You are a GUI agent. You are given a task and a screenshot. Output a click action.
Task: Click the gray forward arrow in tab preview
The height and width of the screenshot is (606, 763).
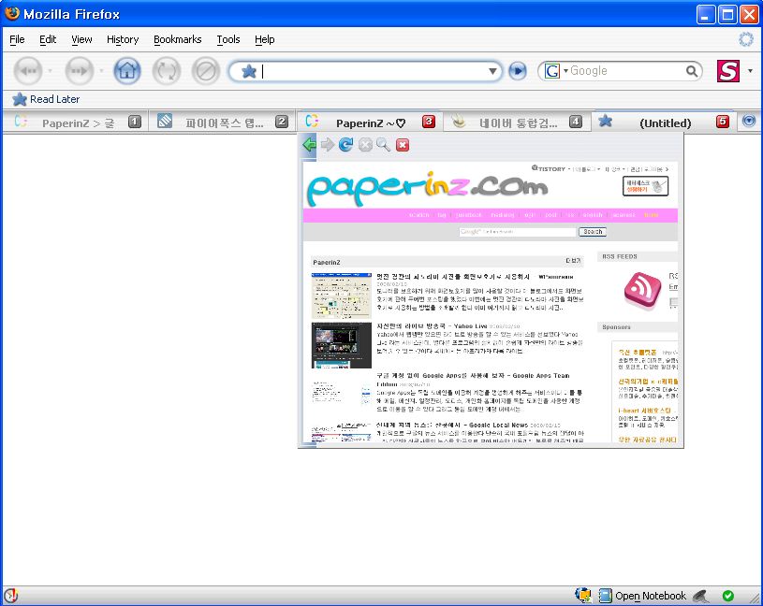[x=328, y=144]
